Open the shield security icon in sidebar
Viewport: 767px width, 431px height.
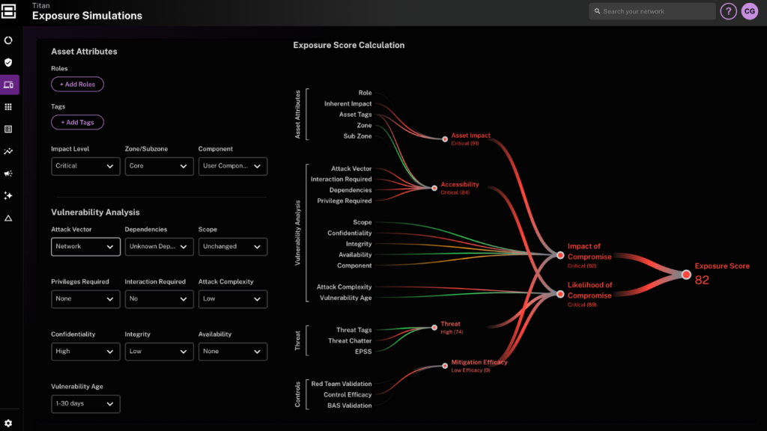coord(9,63)
